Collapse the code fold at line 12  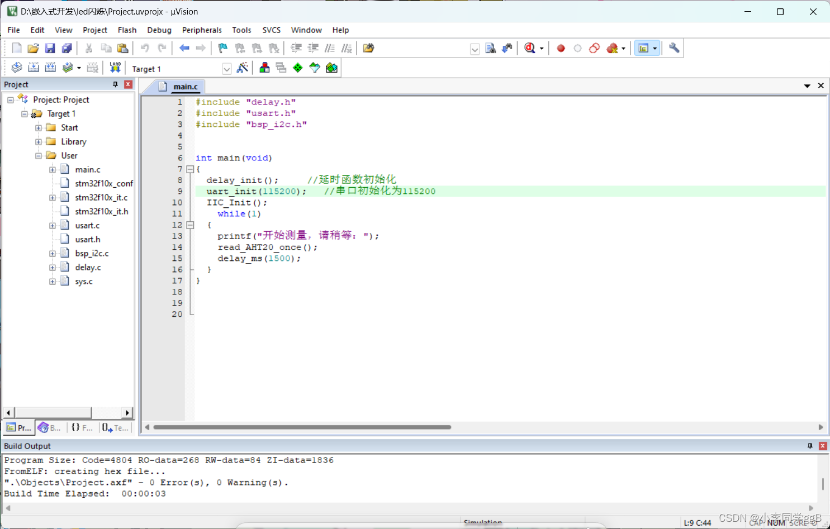(190, 225)
